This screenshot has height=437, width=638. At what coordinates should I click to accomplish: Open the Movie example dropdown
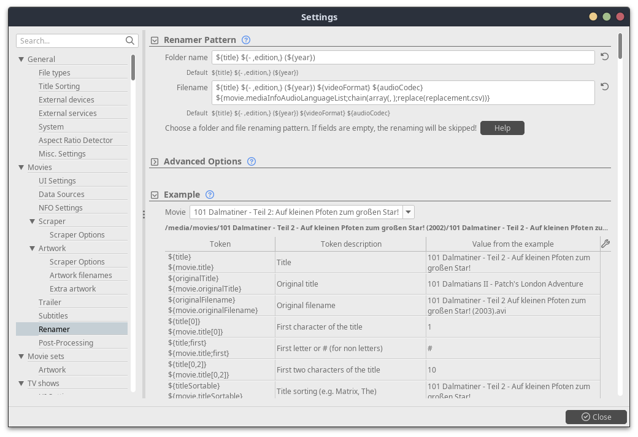[409, 212]
